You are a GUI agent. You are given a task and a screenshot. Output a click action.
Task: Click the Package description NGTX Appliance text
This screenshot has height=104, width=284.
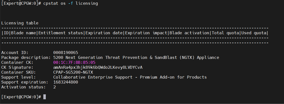136,58
